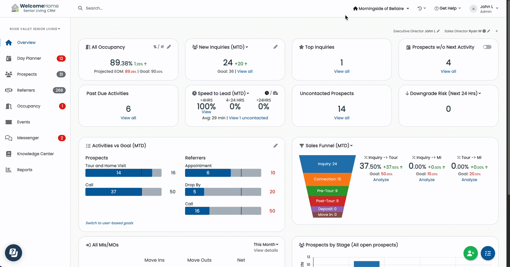The image size is (510, 267).
Task: Click Top Inquiries count 1
Action: click(342, 63)
